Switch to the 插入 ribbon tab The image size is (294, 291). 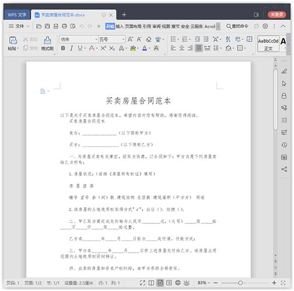coord(120,26)
